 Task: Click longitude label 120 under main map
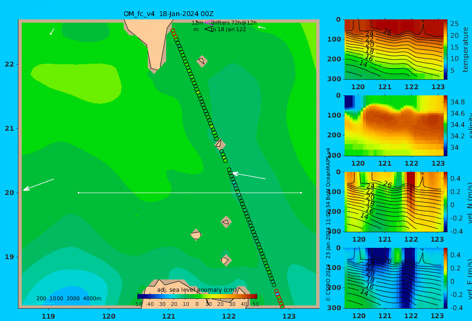pyautogui.click(x=109, y=316)
